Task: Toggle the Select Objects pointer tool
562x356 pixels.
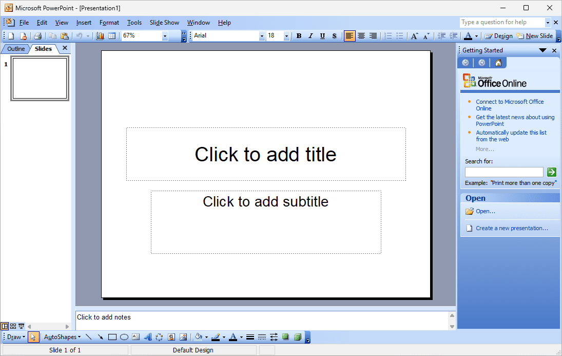Action: tap(33, 337)
